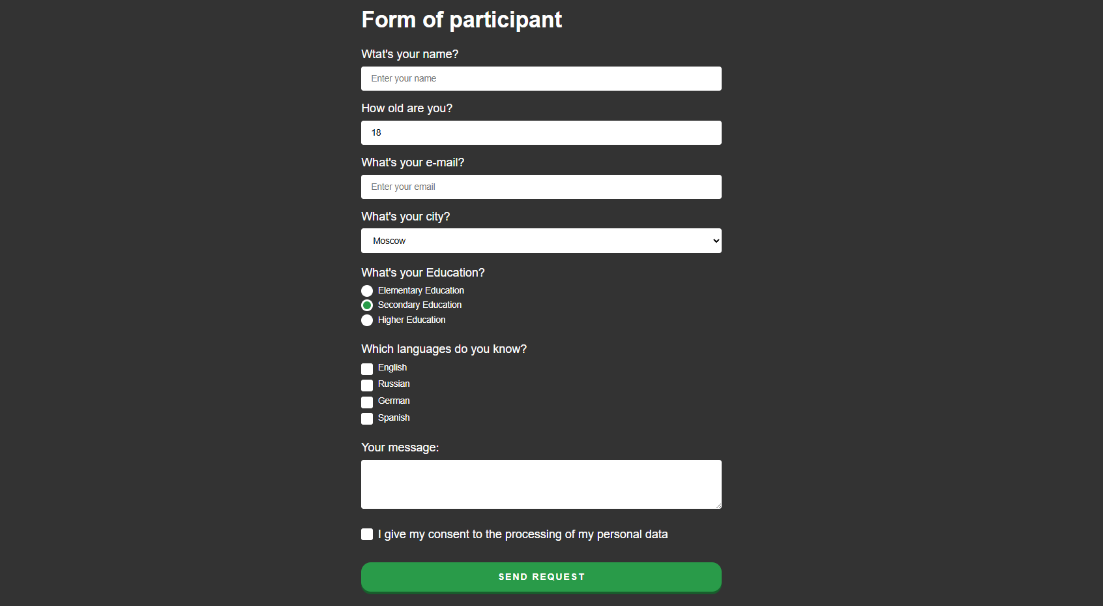Tick the personal data consent checkbox
1103x606 pixels.
coord(367,534)
